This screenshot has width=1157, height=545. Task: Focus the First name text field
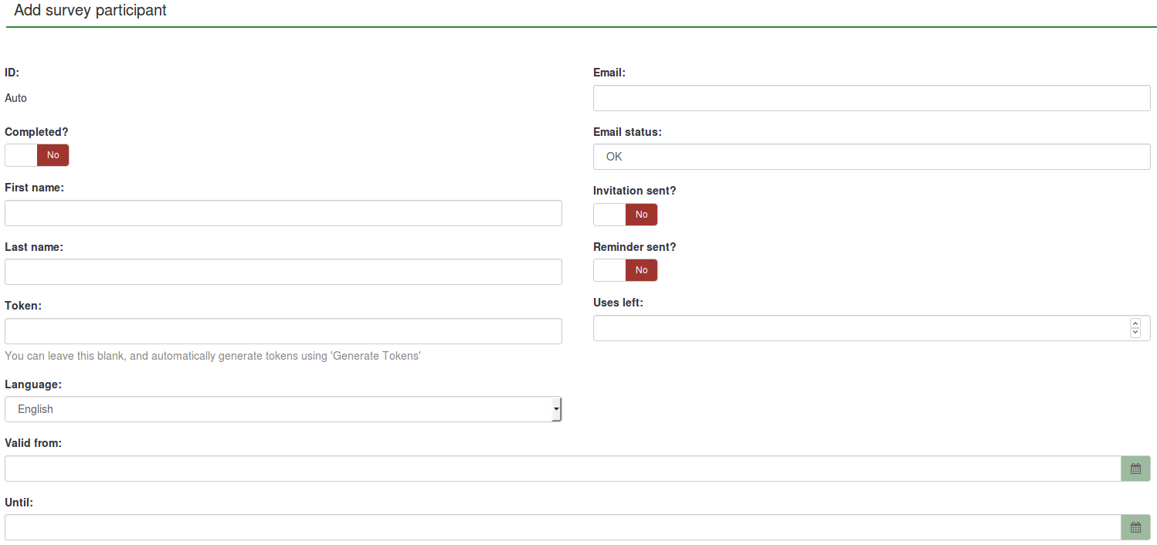coord(283,213)
